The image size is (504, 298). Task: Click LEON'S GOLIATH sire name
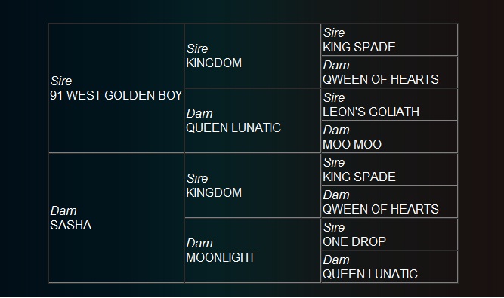371,112
